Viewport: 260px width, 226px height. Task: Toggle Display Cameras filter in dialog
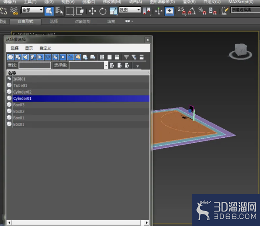[x=33, y=57]
